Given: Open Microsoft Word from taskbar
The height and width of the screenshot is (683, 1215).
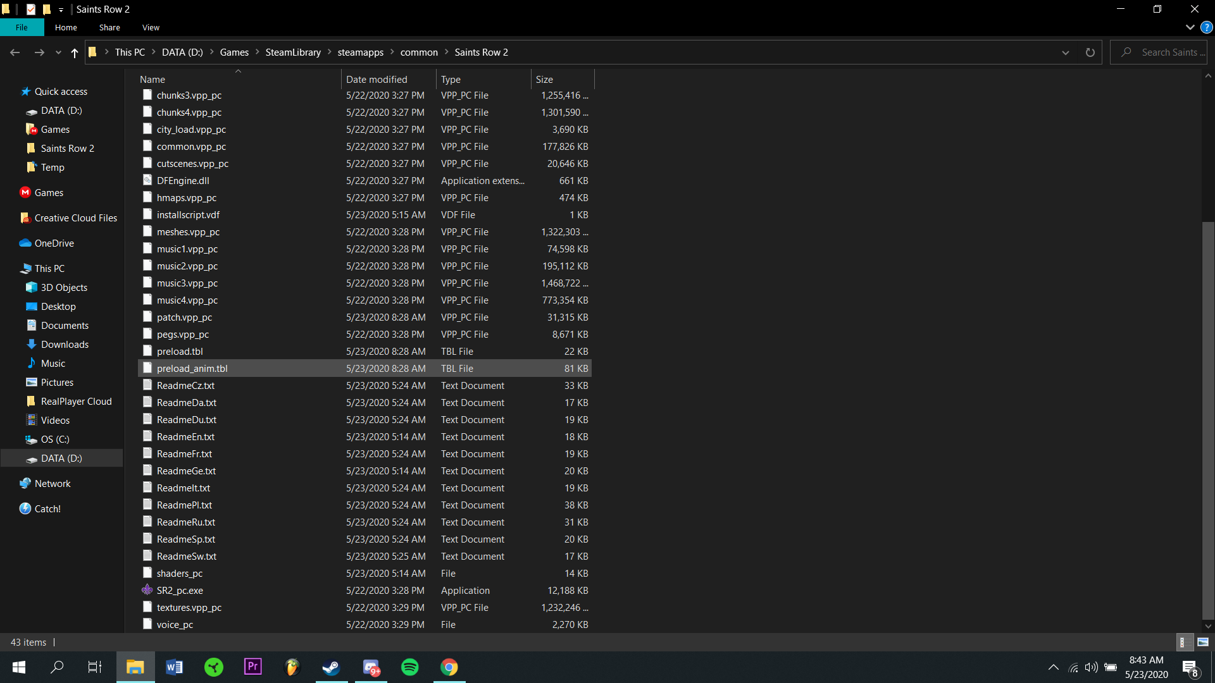Looking at the screenshot, I should pos(175,667).
